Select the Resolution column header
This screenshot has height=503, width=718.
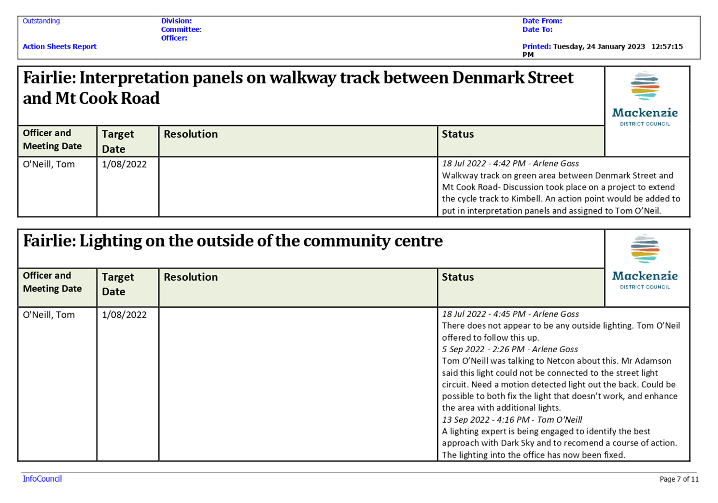[191, 134]
